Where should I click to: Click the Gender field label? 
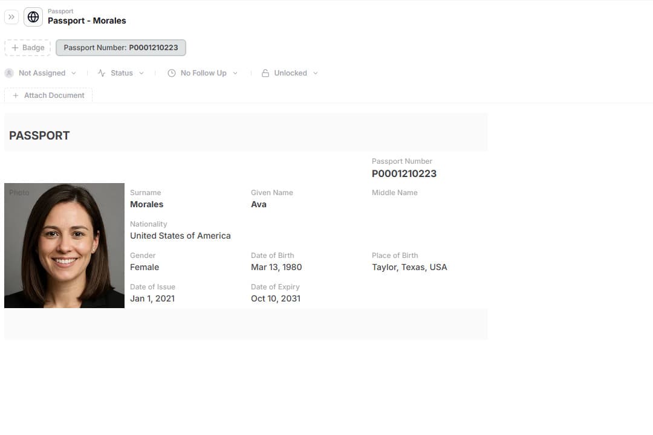(x=143, y=256)
